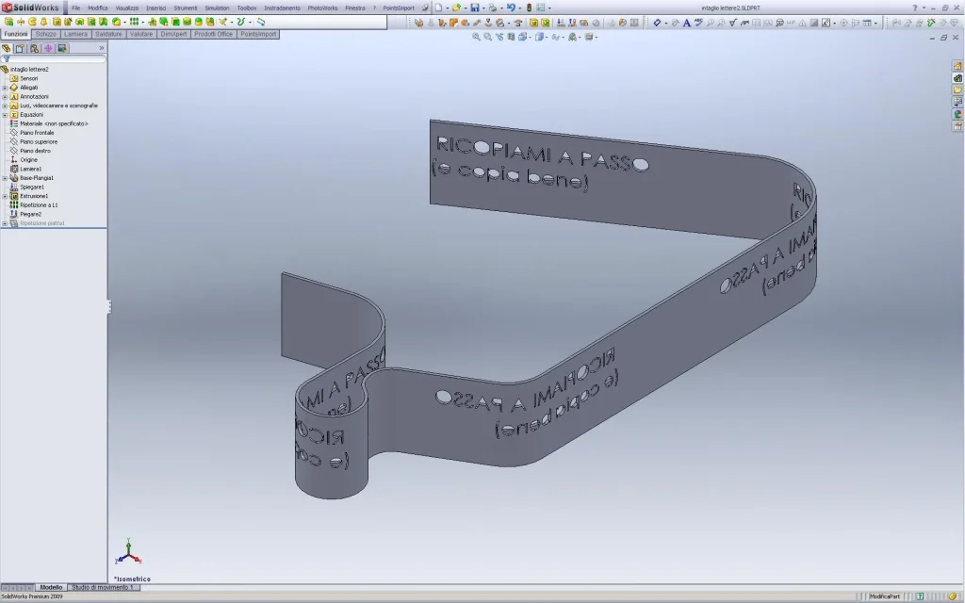Switch to Studio di movimento 1 tab
965x603 pixels.
point(102,588)
